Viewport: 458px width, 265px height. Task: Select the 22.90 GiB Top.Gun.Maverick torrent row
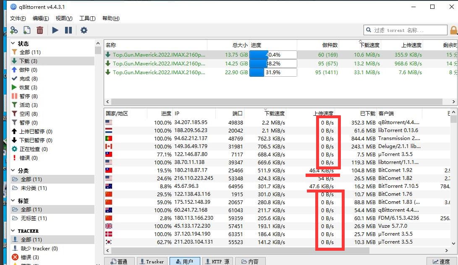click(281, 72)
